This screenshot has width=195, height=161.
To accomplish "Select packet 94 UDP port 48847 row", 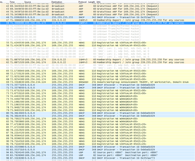I will coord(97,152).
